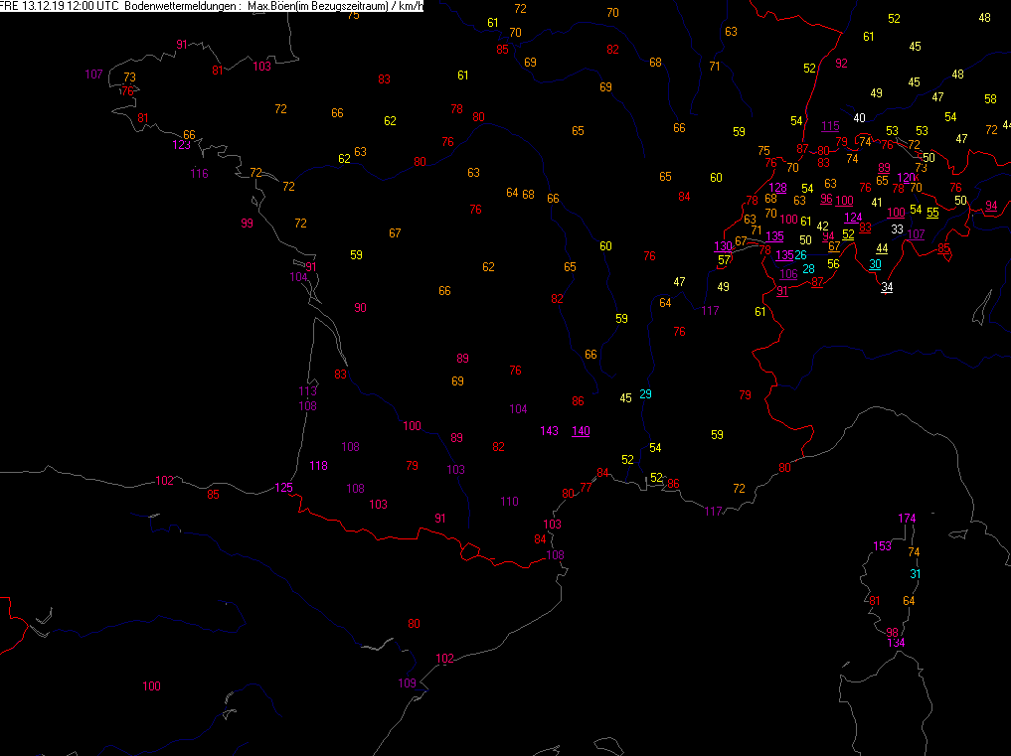Select the magenta 125 coastal reading
This screenshot has height=756, width=1011.
pos(284,488)
